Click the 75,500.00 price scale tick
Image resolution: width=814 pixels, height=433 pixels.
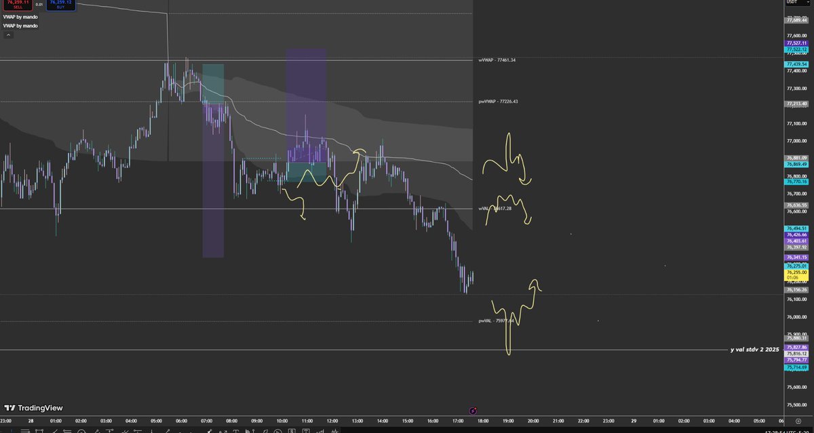(796, 405)
